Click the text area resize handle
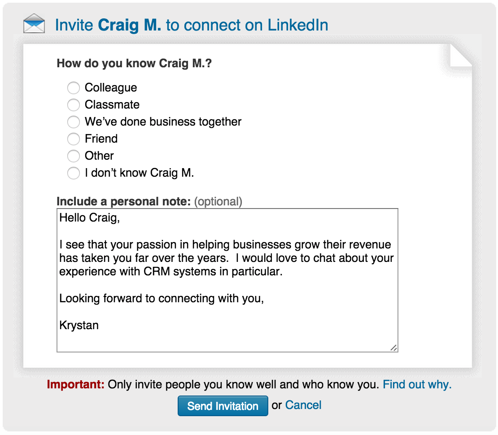The image size is (498, 435). 393,348
